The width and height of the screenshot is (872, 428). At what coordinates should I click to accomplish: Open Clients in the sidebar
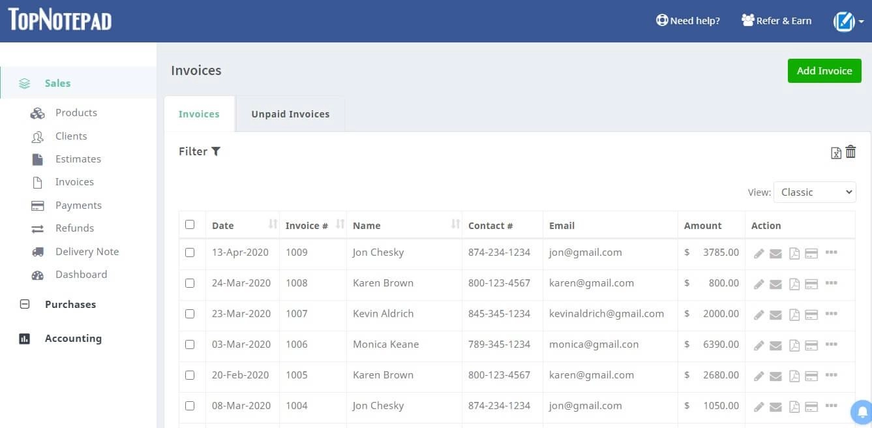(x=71, y=136)
